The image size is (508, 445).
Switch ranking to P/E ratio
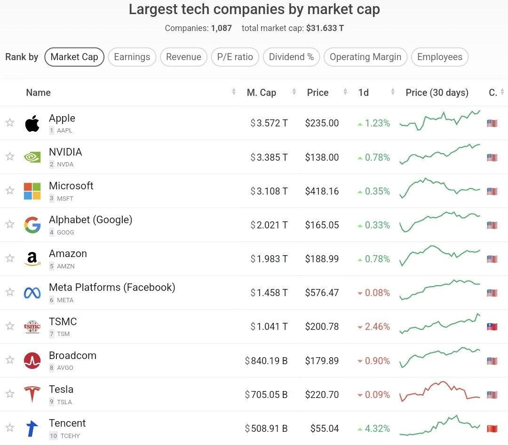pyautogui.click(x=235, y=57)
